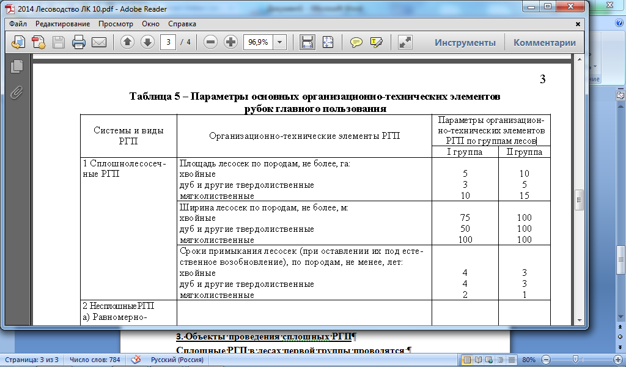Open the Редактирование menu
626x367 pixels.
(63, 24)
